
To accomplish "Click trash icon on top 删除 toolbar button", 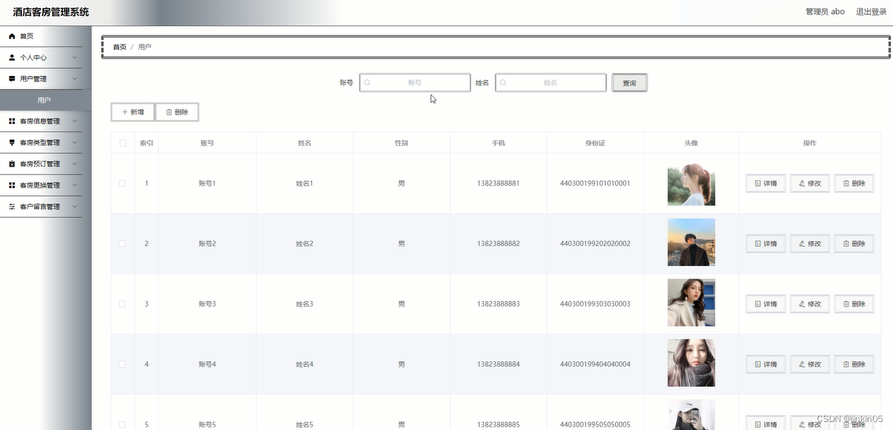I will point(169,112).
